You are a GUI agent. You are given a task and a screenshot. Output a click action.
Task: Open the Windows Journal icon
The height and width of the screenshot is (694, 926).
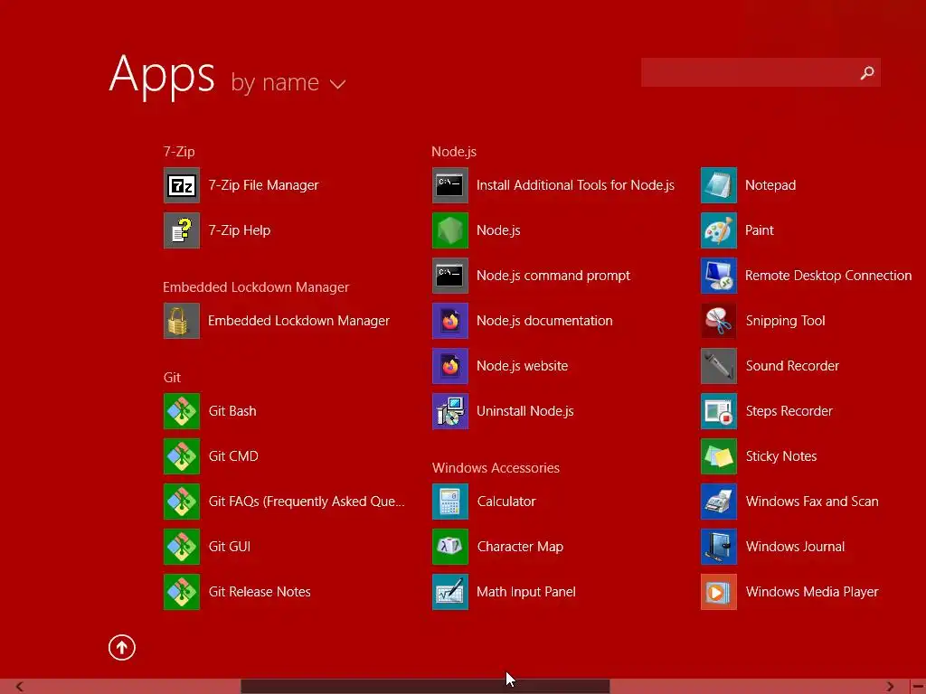pos(719,547)
